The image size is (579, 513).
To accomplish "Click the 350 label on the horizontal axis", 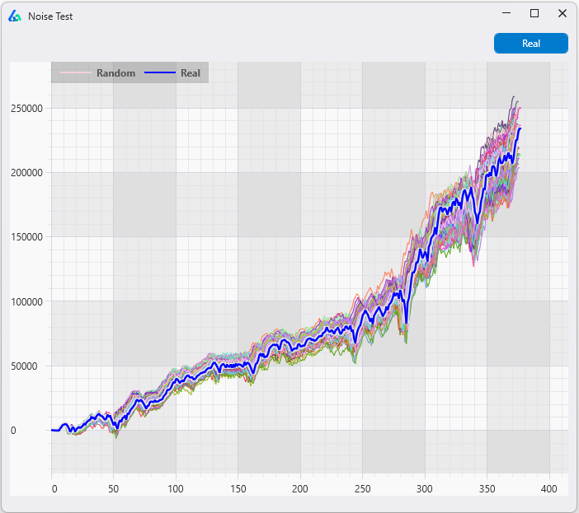I will click(487, 488).
